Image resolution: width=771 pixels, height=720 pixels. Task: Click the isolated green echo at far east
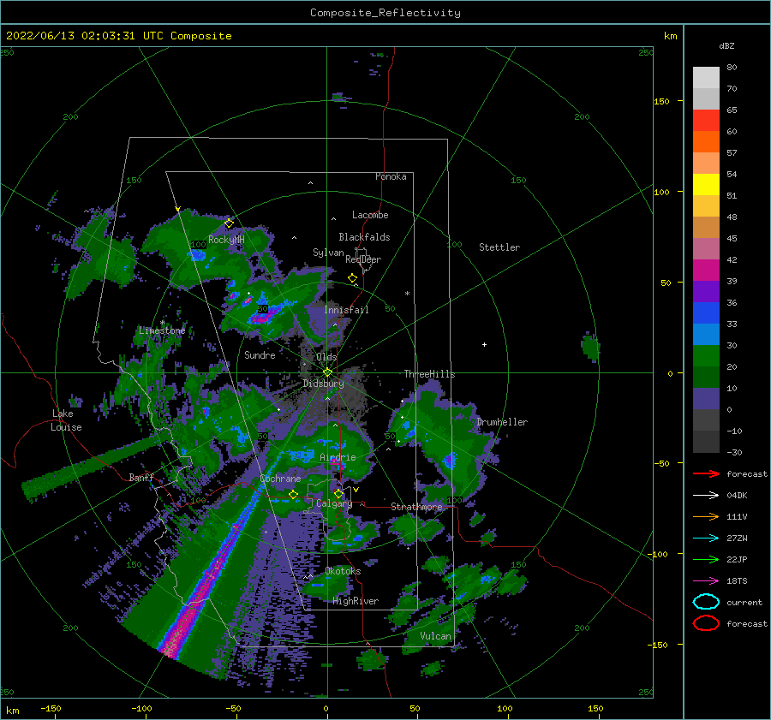pyautogui.click(x=590, y=347)
